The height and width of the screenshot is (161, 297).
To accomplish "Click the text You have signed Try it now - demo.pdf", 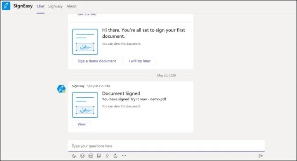I will click(134, 99).
